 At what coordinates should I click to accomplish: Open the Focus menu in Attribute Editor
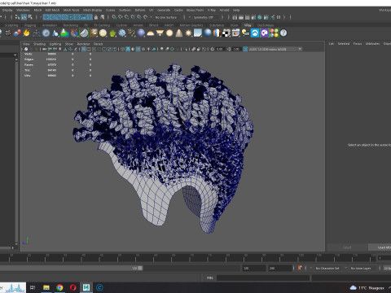358,43
